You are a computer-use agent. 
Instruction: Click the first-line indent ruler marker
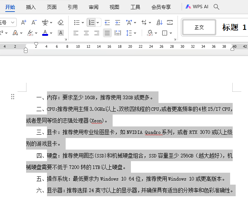[x=36, y=44]
